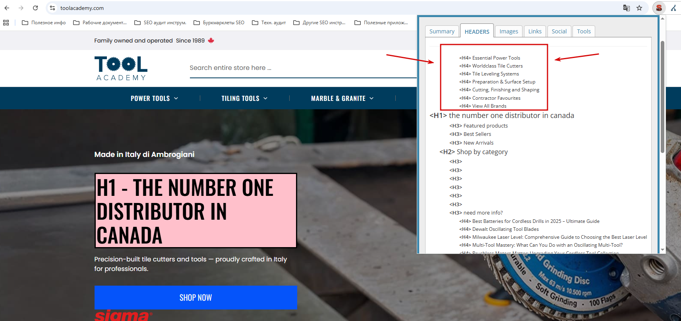Click the browser forward arrow
The height and width of the screenshot is (321, 681).
click(x=21, y=8)
